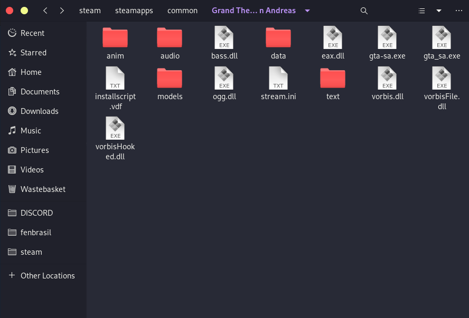Click the vorbisHooked.dll file name label
Viewport: 469px width, 318px height.
point(115,151)
